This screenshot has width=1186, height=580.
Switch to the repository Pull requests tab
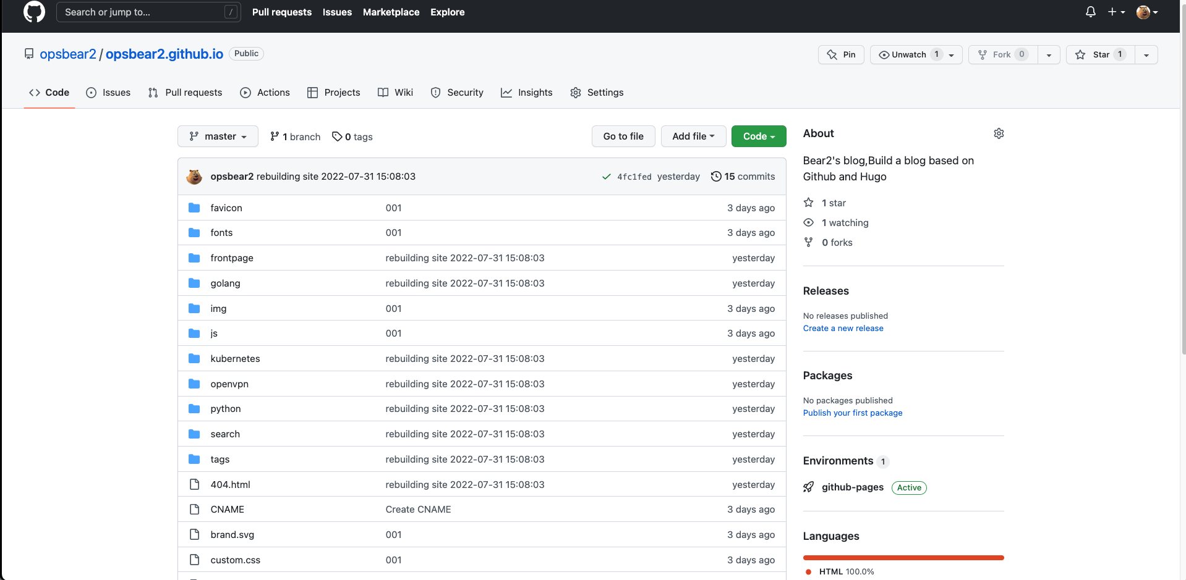[185, 93]
